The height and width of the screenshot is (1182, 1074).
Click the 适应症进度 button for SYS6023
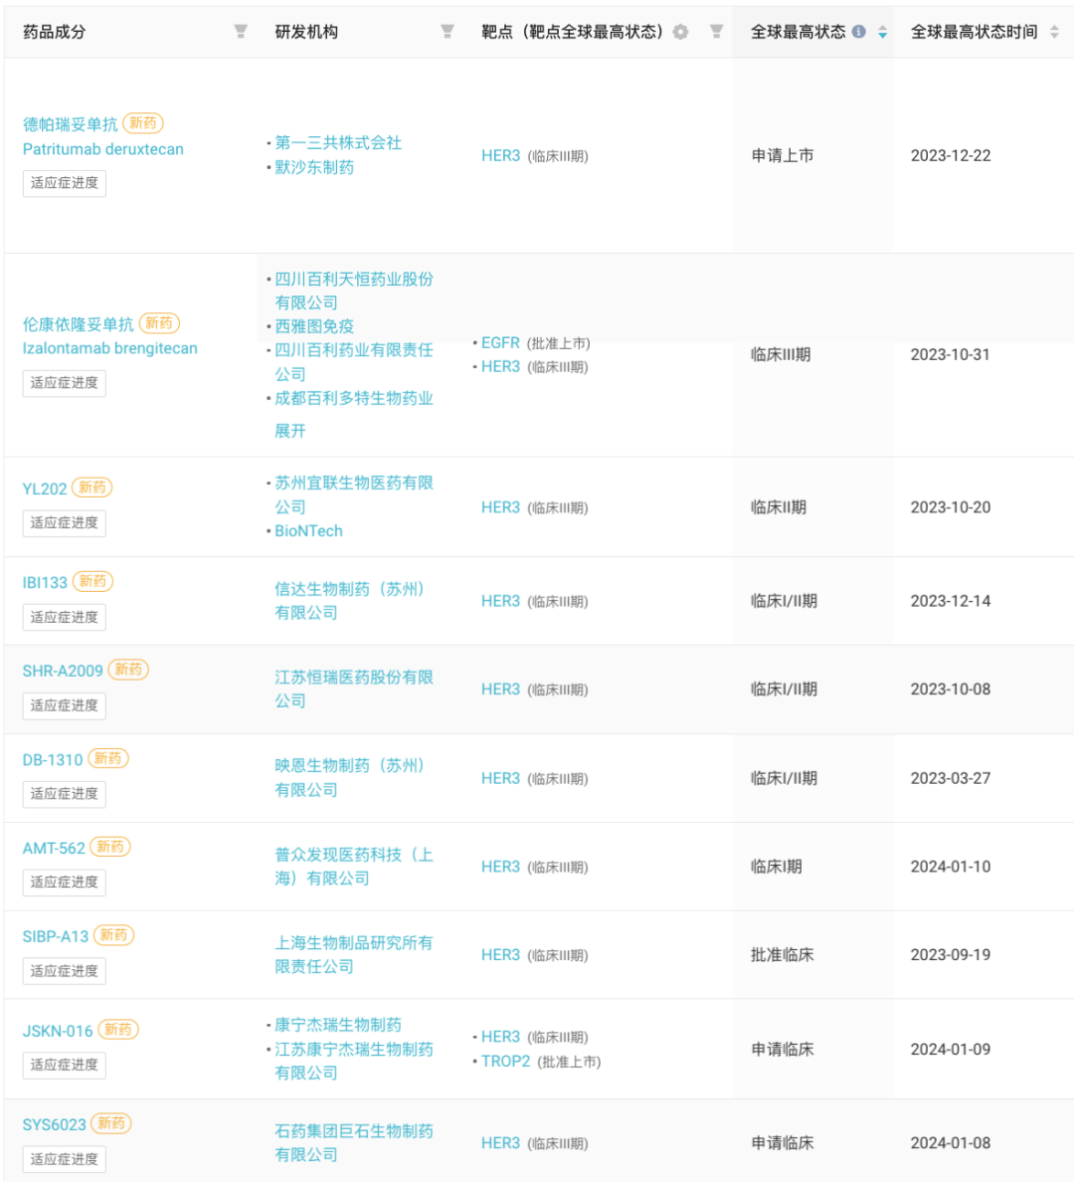[x=64, y=1159]
